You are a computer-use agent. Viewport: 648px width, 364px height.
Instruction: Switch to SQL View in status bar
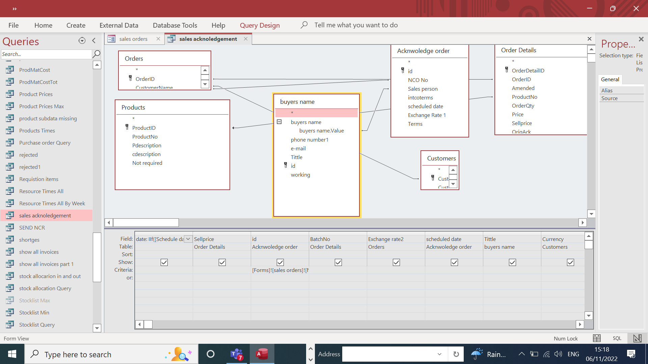(x=617, y=338)
